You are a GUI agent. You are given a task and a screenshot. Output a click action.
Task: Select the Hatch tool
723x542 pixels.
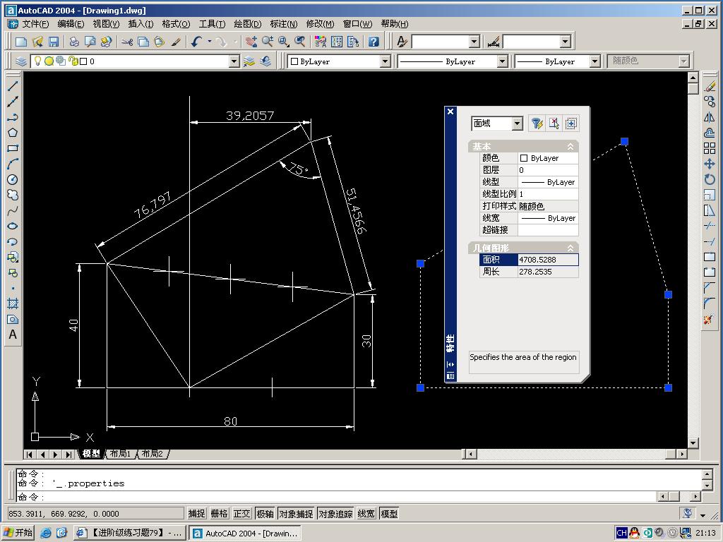pyautogui.click(x=13, y=303)
